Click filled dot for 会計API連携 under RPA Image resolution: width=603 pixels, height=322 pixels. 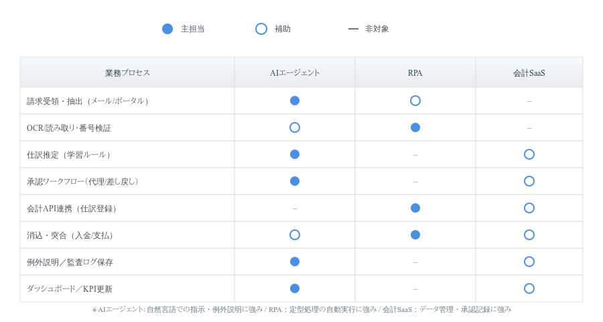click(415, 208)
